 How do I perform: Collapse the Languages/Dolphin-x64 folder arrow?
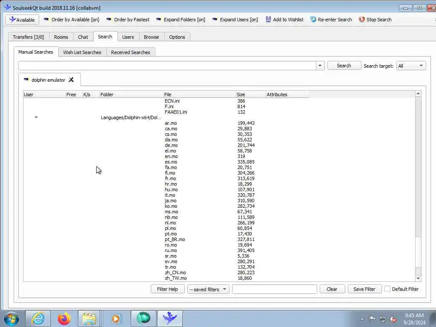click(x=36, y=118)
